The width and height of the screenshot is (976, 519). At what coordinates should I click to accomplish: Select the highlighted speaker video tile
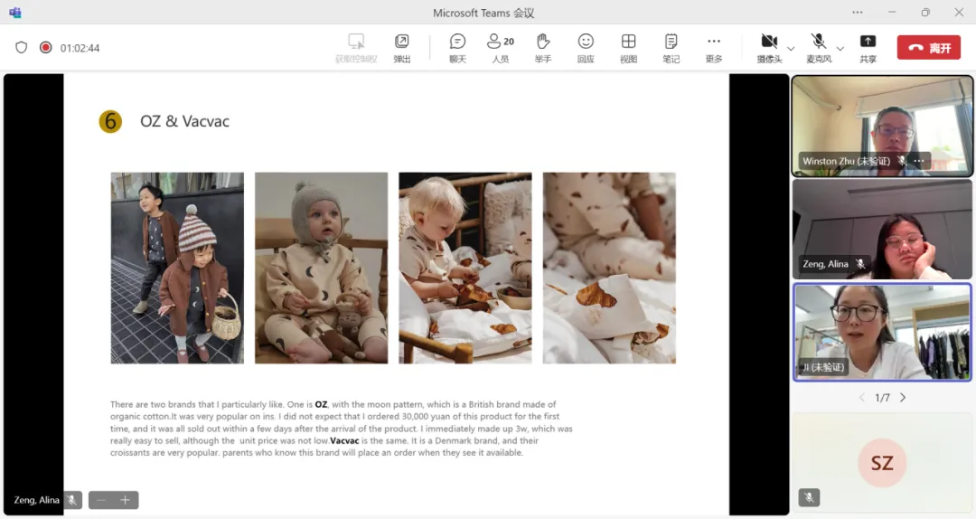[881, 332]
